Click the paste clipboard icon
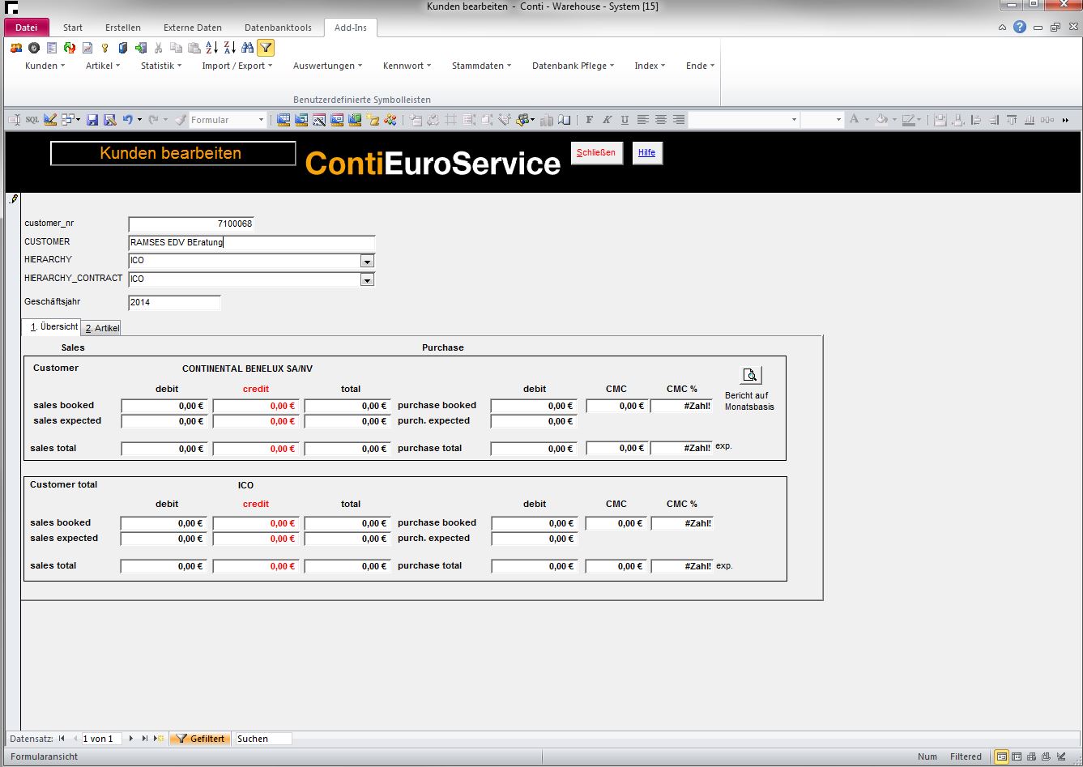The width and height of the screenshot is (1083, 767). [x=194, y=48]
